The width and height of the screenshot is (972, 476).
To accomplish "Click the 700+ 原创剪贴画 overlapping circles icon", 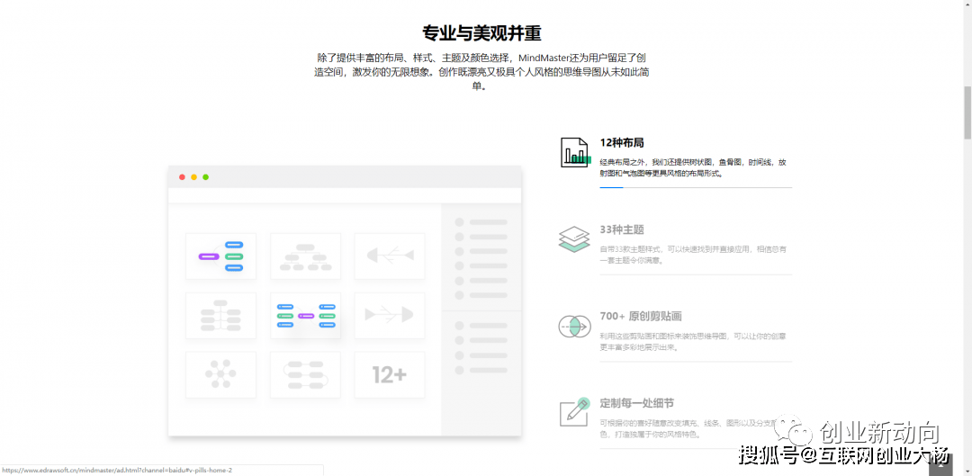I will click(574, 326).
